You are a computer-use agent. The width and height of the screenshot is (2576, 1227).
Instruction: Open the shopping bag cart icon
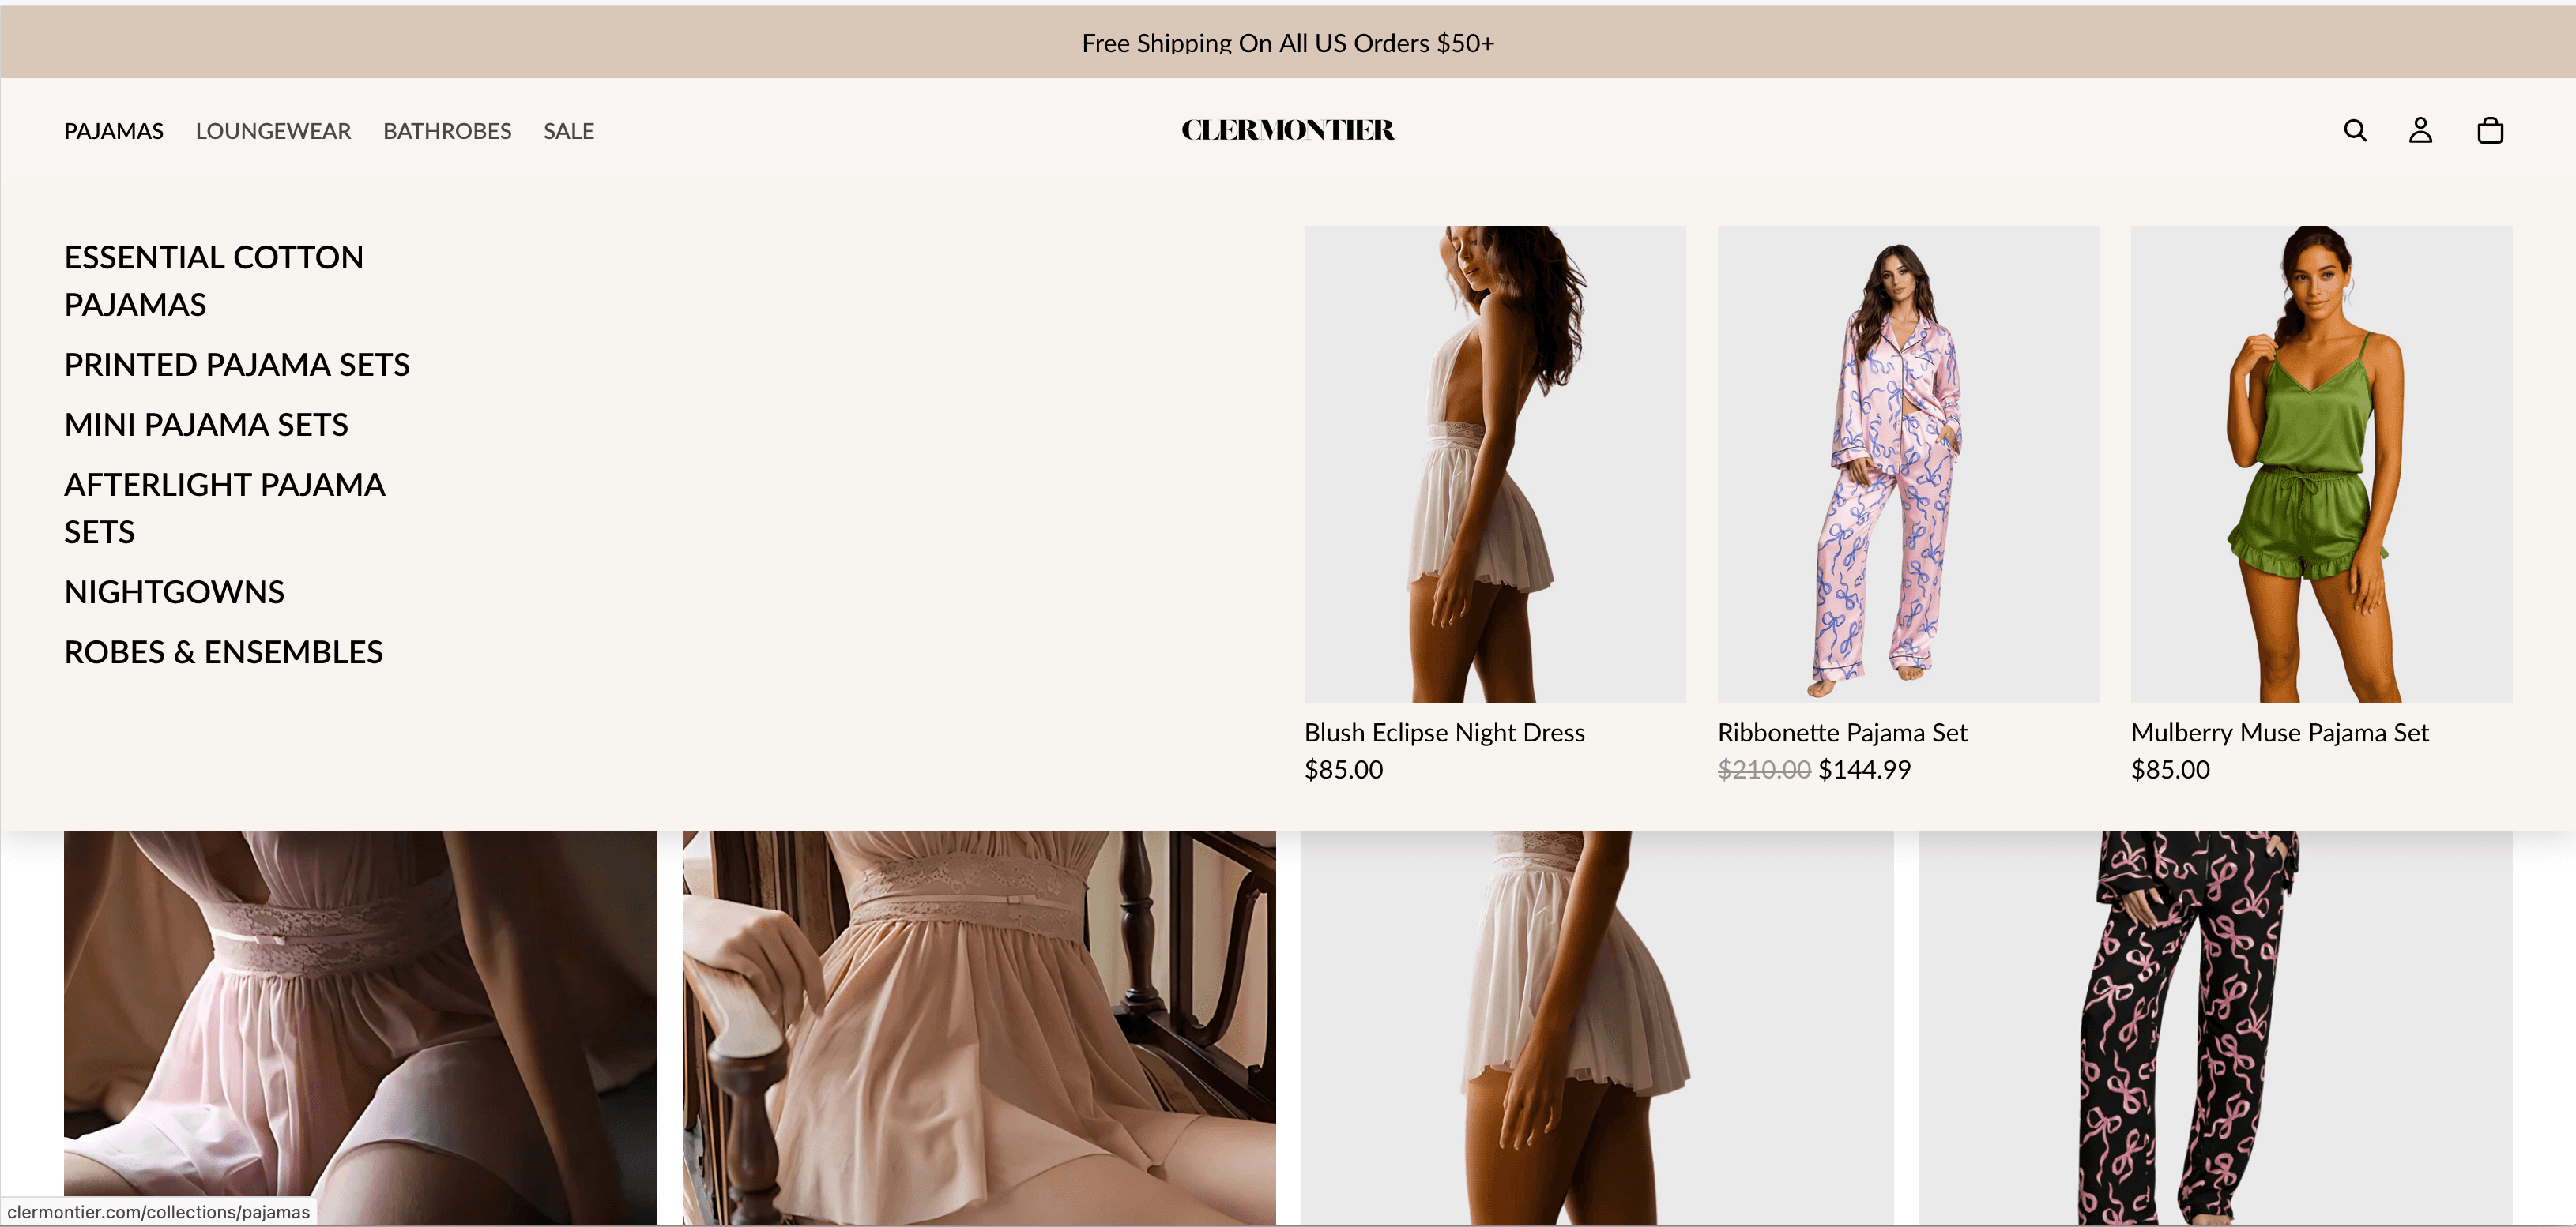pyautogui.click(x=2489, y=131)
